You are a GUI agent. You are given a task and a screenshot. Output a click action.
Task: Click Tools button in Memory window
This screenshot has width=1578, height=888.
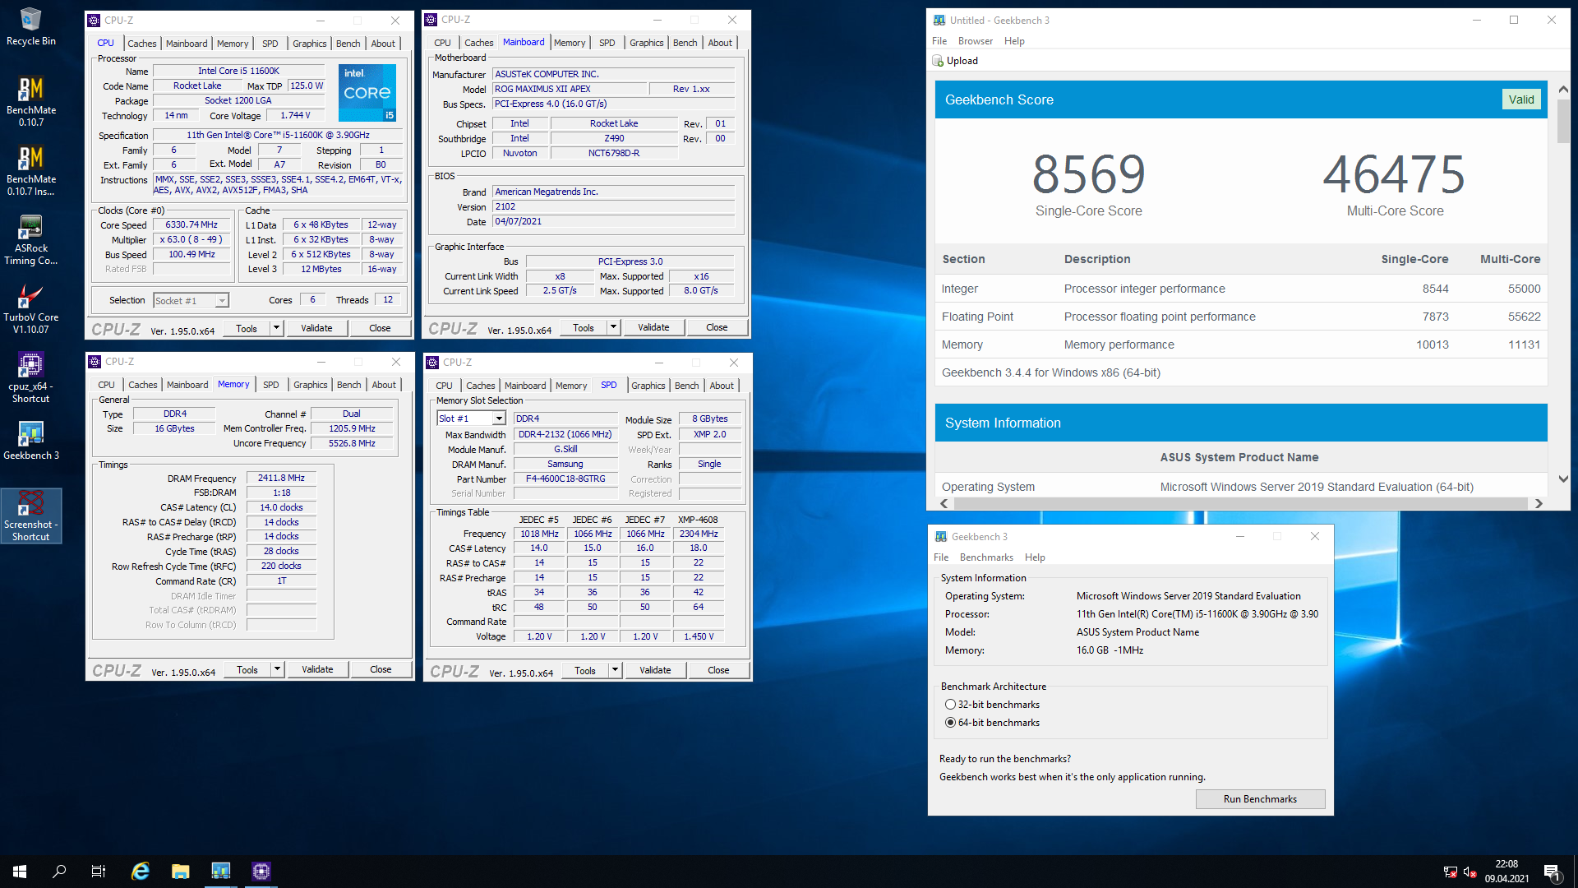(247, 669)
